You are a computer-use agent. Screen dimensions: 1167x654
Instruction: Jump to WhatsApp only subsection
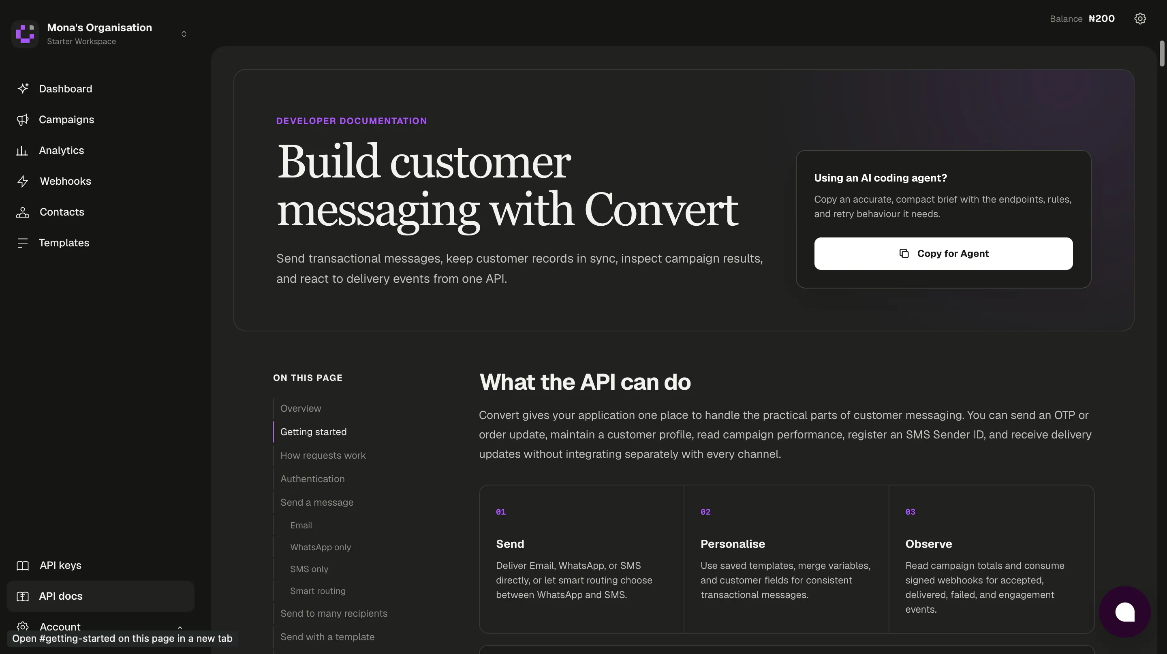point(320,547)
